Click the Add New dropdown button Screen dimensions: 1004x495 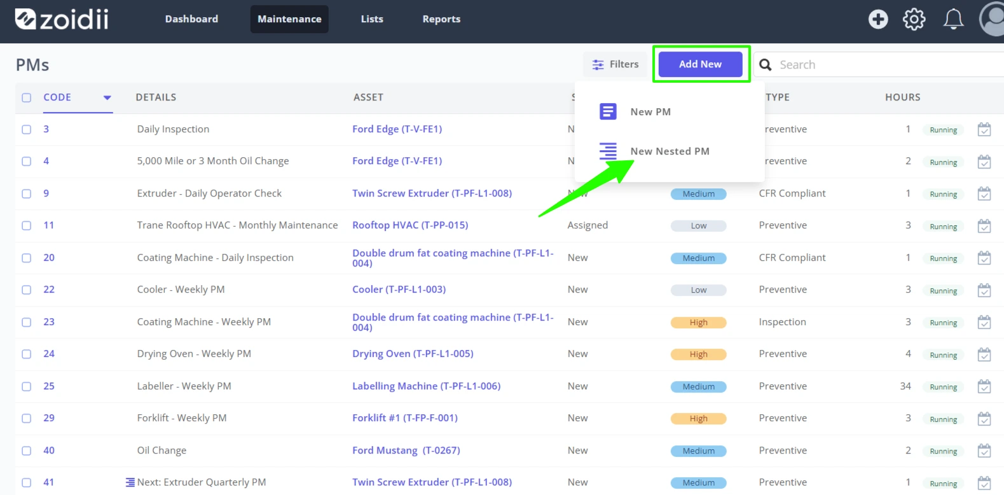pos(700,64)
